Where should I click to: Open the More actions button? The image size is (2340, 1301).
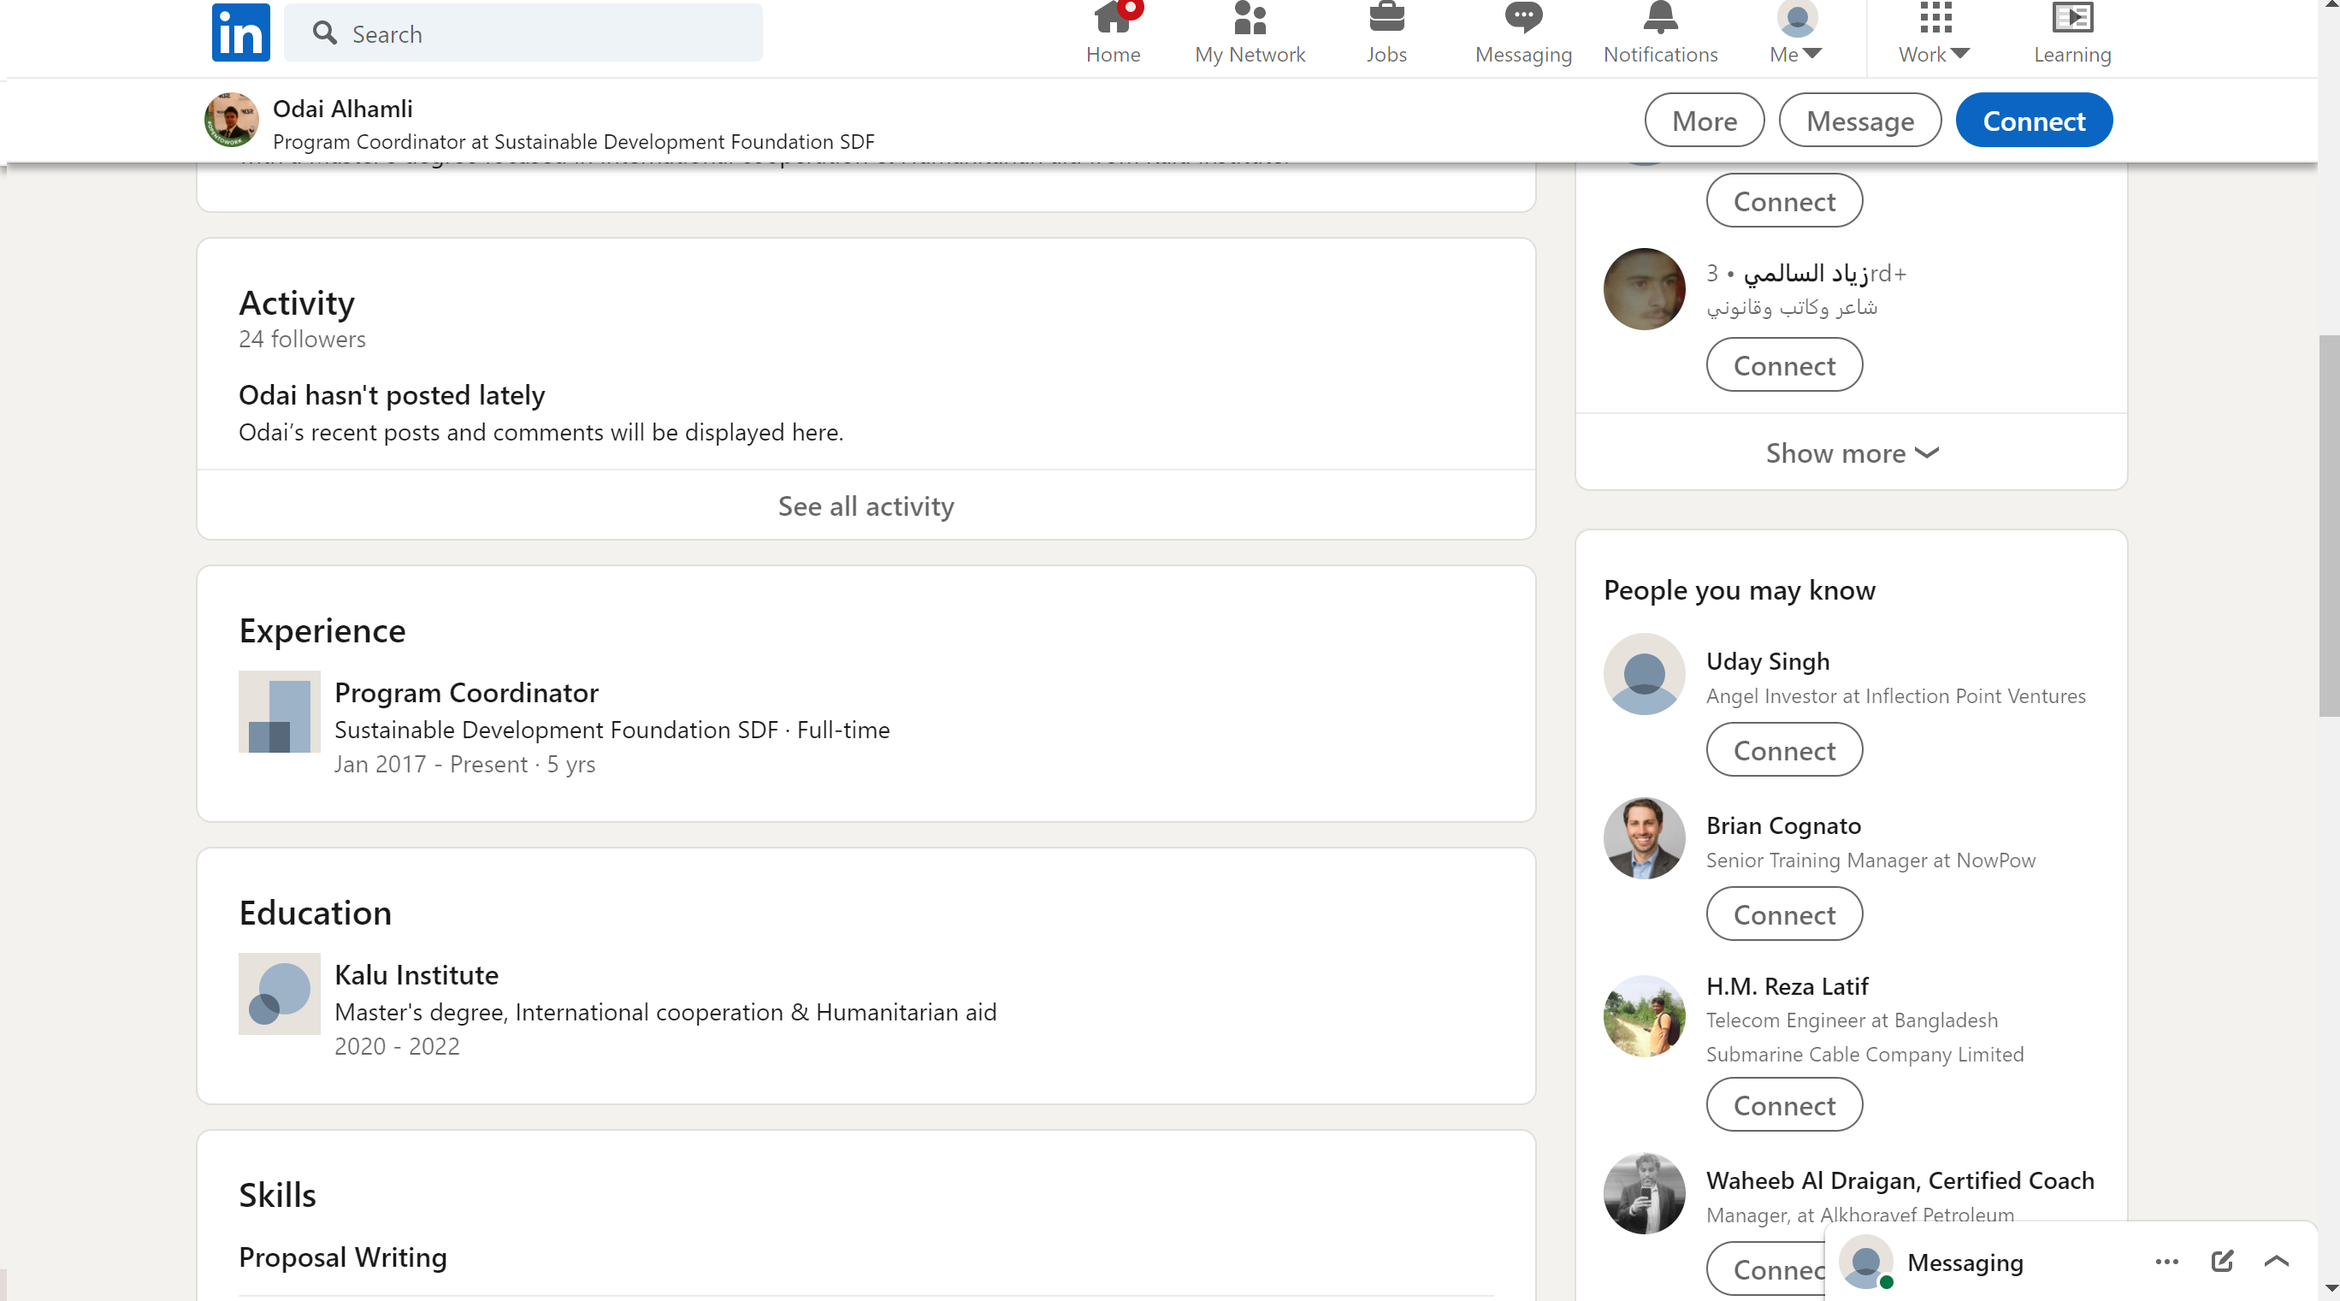(1703, 121)
